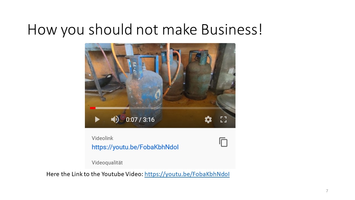Click the 0:07 / 3:16 time display
This screenshot has height=200, width=355.
[x=140, y=120]
